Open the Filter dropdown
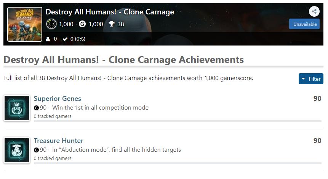This screenshot has width=328, height=179. click(x=311, y=79)
